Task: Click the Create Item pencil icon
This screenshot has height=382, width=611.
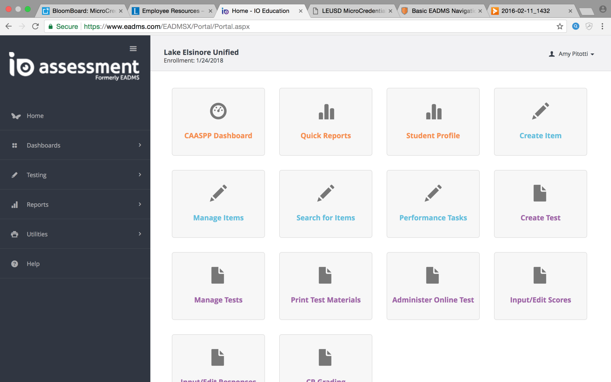Action: pyautogui.click(x=540, y=111)
